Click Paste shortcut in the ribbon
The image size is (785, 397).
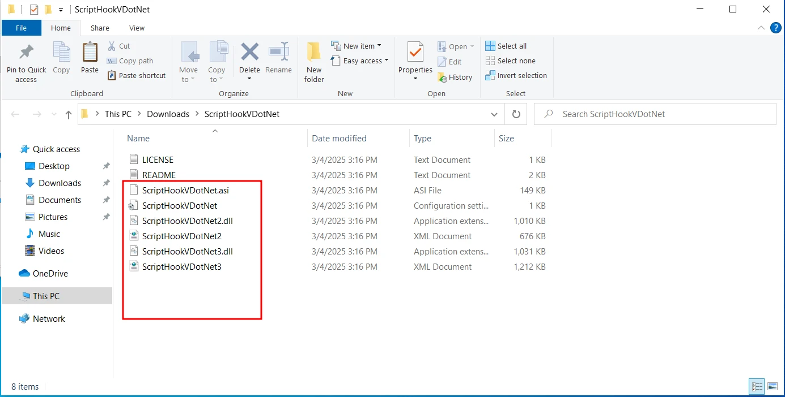point(137,75)
